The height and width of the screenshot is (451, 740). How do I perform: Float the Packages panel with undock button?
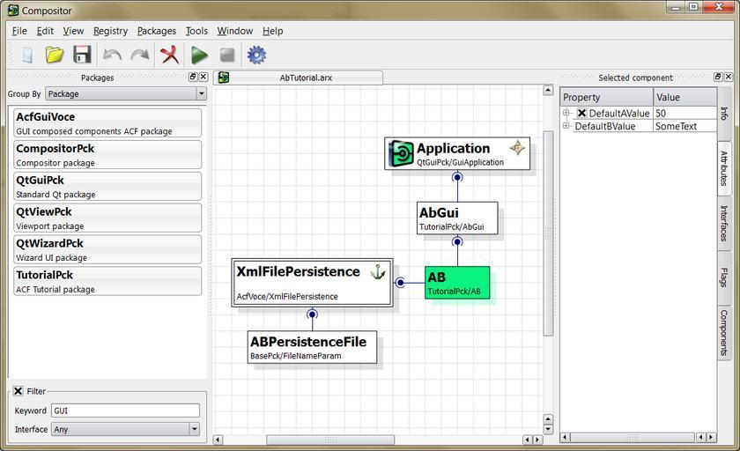(193, 78)
